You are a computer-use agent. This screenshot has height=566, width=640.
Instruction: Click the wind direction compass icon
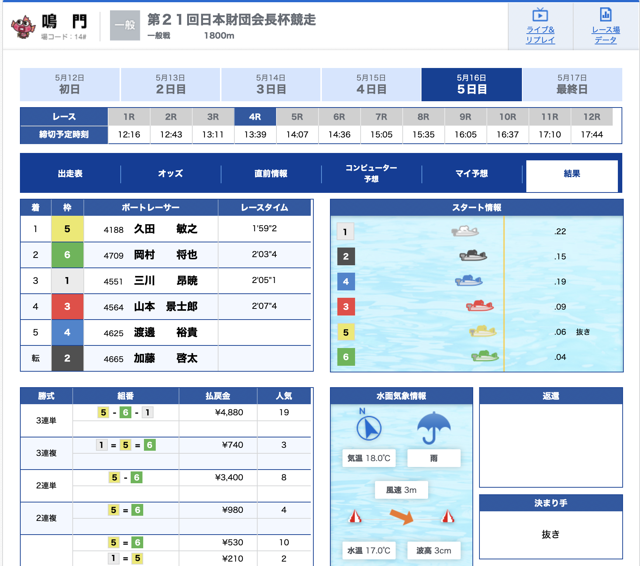[369, 428]
